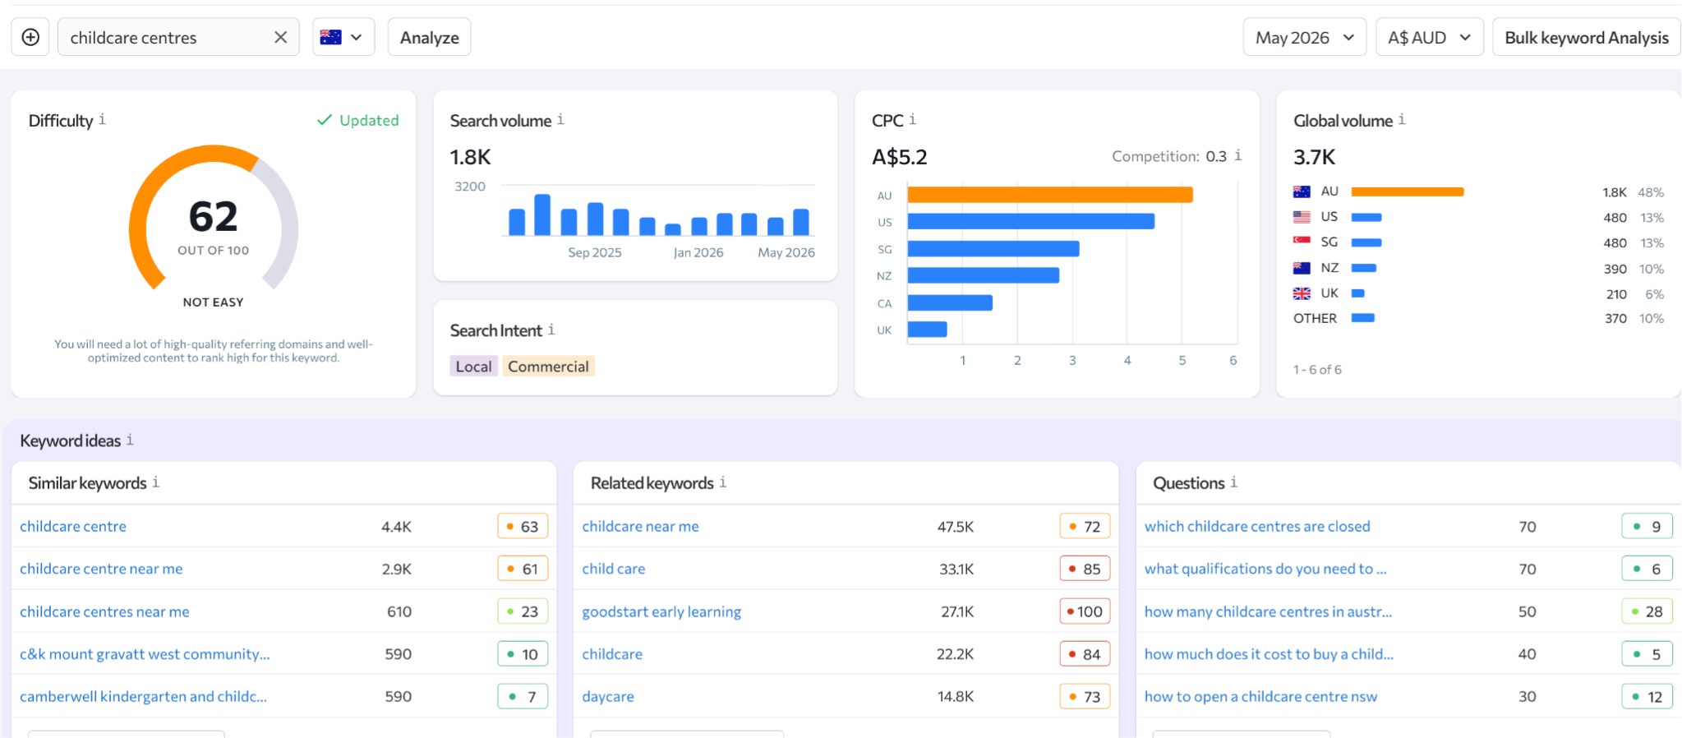The height and width of the screenshot is (738, 1682).
Task: Click the Search volume info icon
Action: pyautogui.click(x=560, y=120)
